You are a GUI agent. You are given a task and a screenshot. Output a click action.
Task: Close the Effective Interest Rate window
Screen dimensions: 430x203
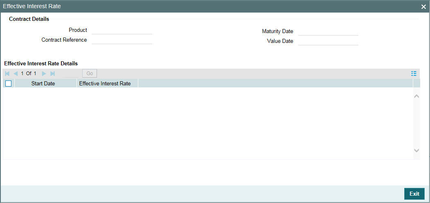[x=423, y=7]
